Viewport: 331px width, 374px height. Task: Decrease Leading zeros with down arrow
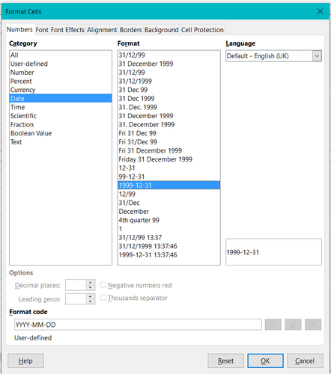[91, 301]
